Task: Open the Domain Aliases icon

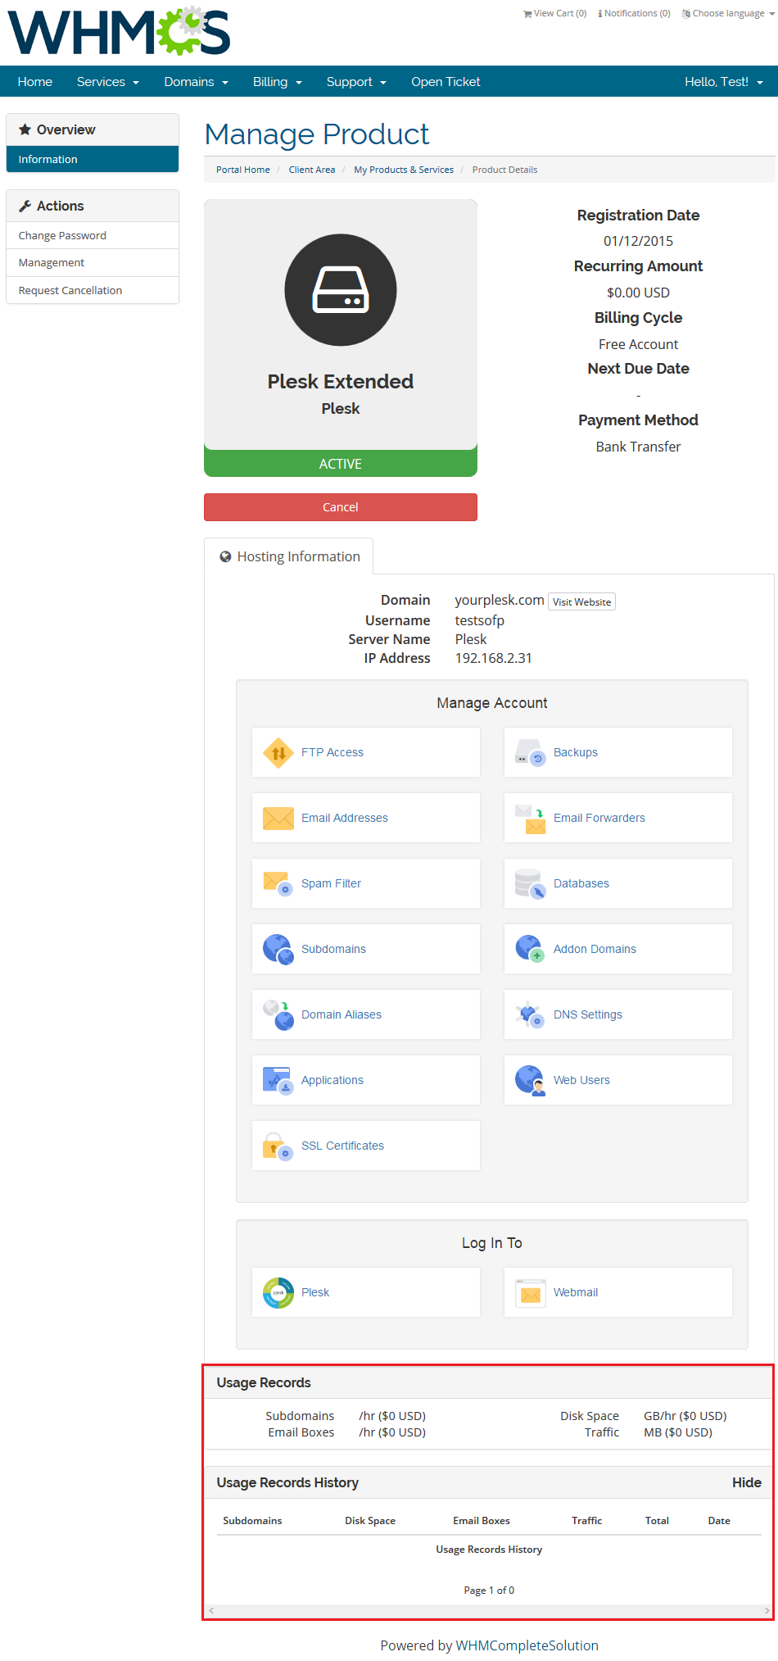Action: (278, 1014)
